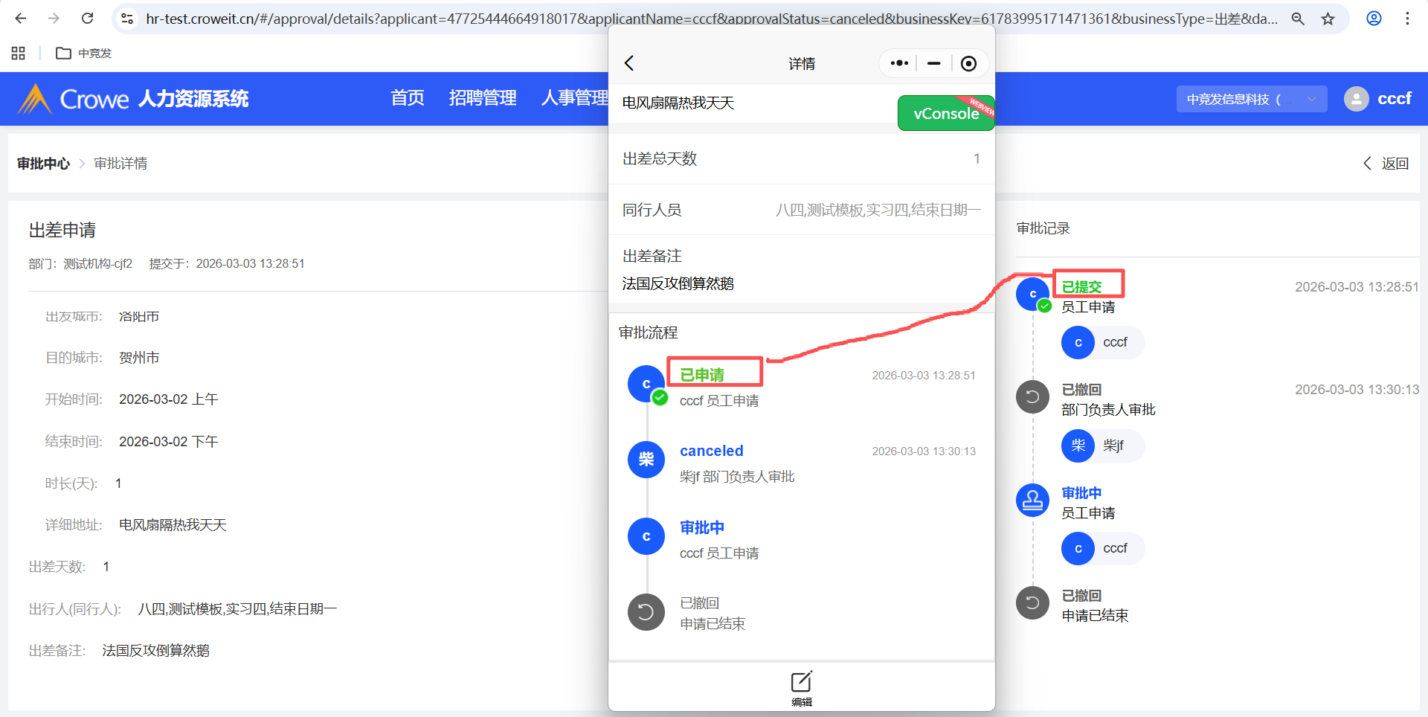Click the 贺州市 destination city value
Screen dimensions: 1428x717
click(139, 358)
